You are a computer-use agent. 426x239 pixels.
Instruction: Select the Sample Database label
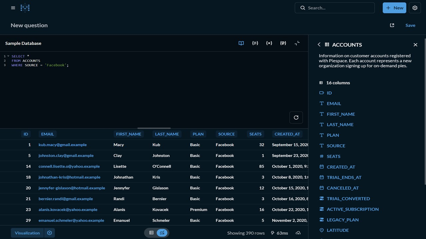click(23, 43)
